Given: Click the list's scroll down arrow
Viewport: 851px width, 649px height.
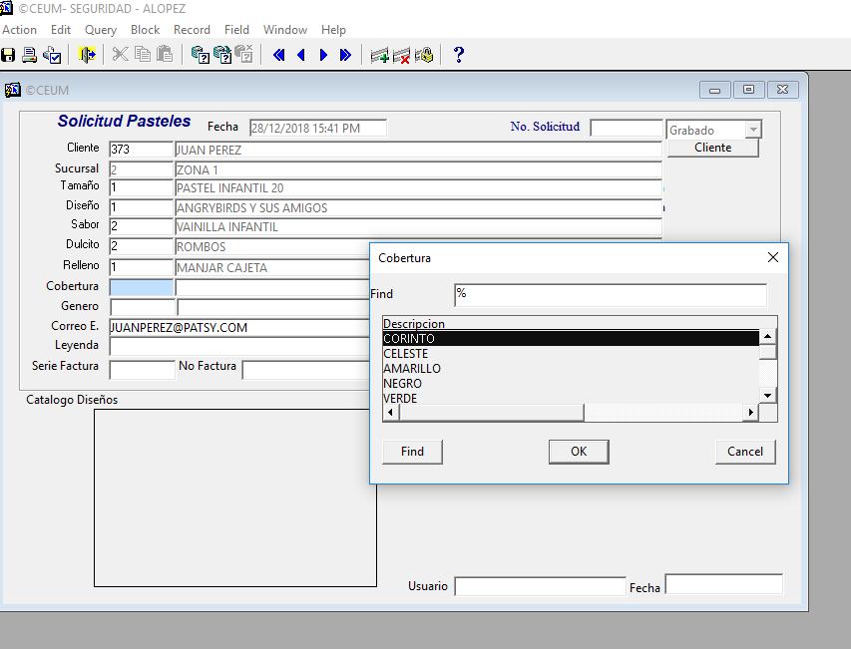Looking at the screenshot, I should (x=767, y=395).
